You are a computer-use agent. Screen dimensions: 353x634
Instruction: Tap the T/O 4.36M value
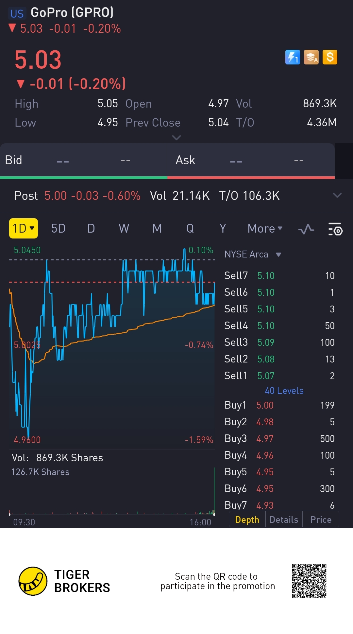pos(322,123)
